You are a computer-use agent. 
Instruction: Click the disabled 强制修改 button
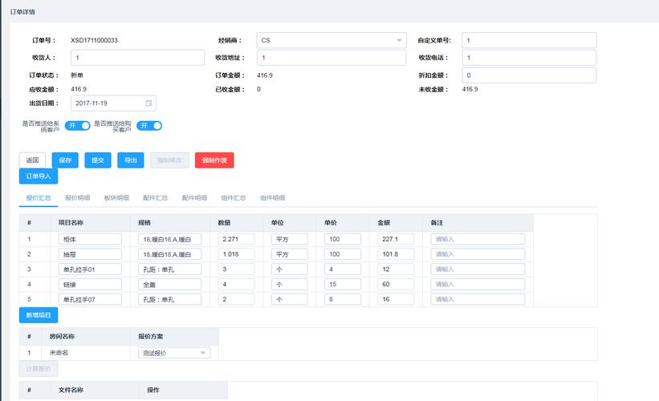pos(170,160)
